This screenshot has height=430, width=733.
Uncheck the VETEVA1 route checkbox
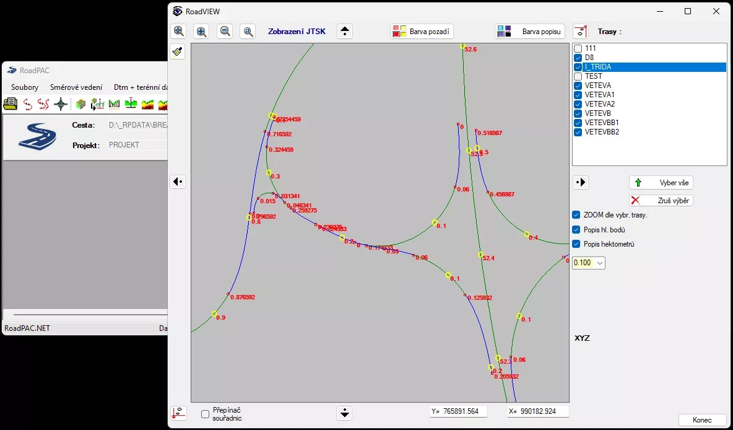pos(578,95)
